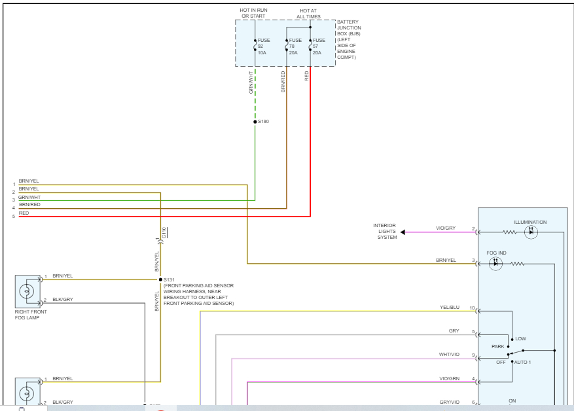Click the AUTO 1 switch position label
Image resolution: width=574 pixels, height=411 pixels.
[x=522, y=363]
